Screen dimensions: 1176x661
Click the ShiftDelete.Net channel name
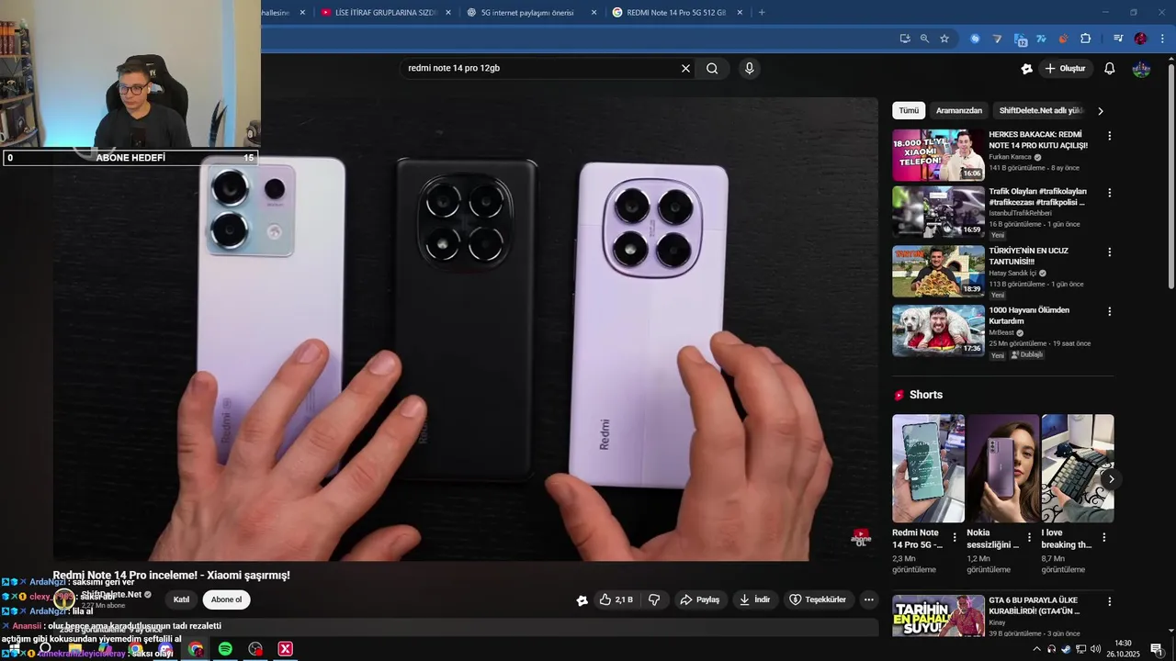[111, 594]
